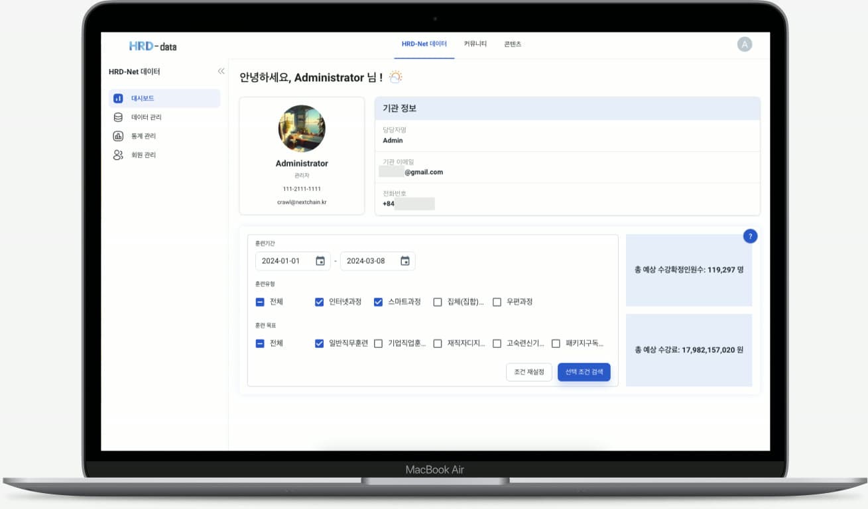This screenshot has height=509, width=868.
Task: Open 회원 관리 in the sidebar
Action: (164, 155)
